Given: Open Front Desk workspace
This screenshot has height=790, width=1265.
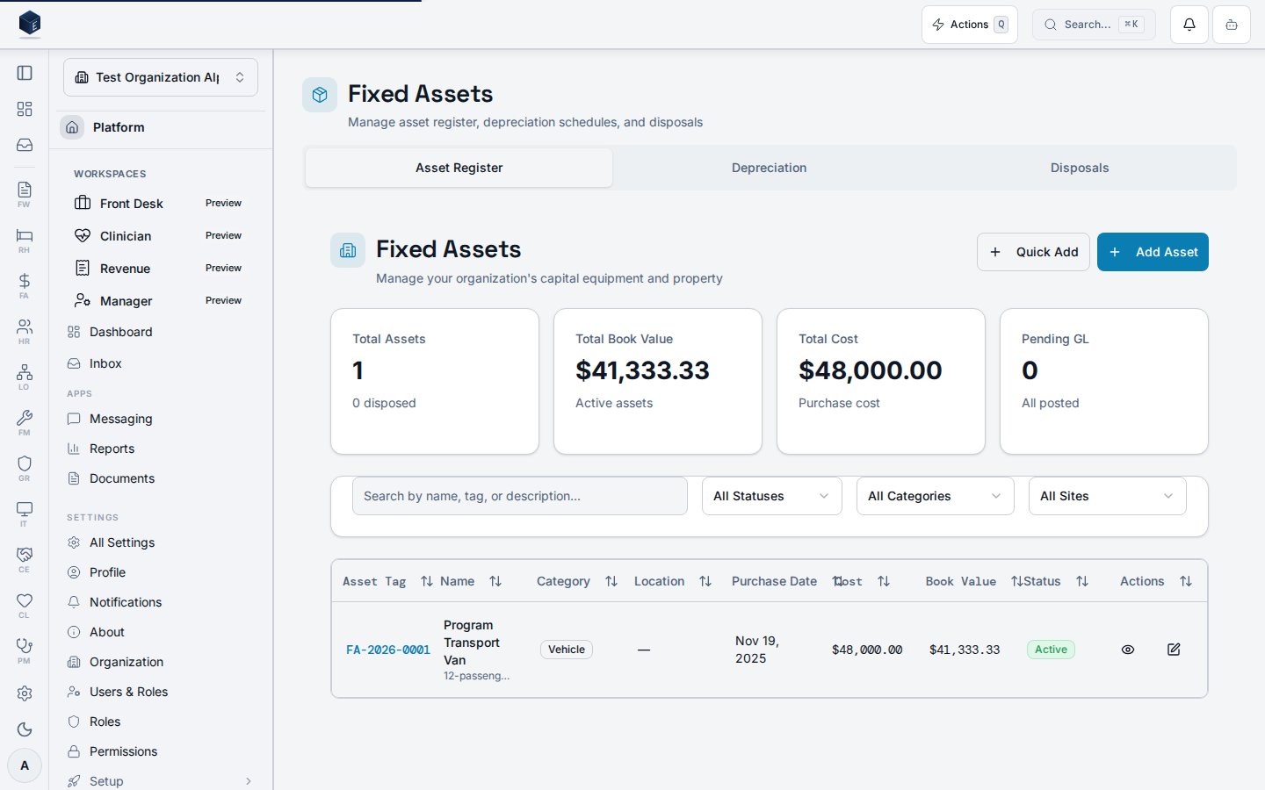Looking at the screenshot, I should pos(161,204).
